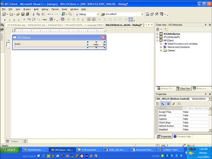The width and height of the screenshot is (212, 159).
Task: Toggle Categorized view in Properties
Action: (x=158, y=104)
